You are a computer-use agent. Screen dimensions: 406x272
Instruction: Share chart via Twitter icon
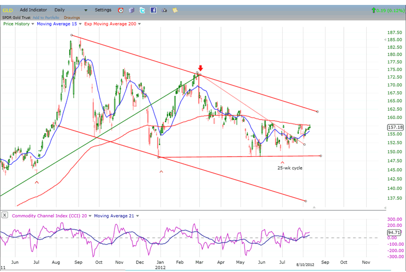pyautogui.click(x=142, y=10)
